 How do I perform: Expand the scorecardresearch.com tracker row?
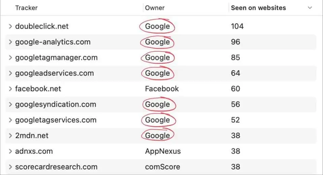(x=10, y=167)
